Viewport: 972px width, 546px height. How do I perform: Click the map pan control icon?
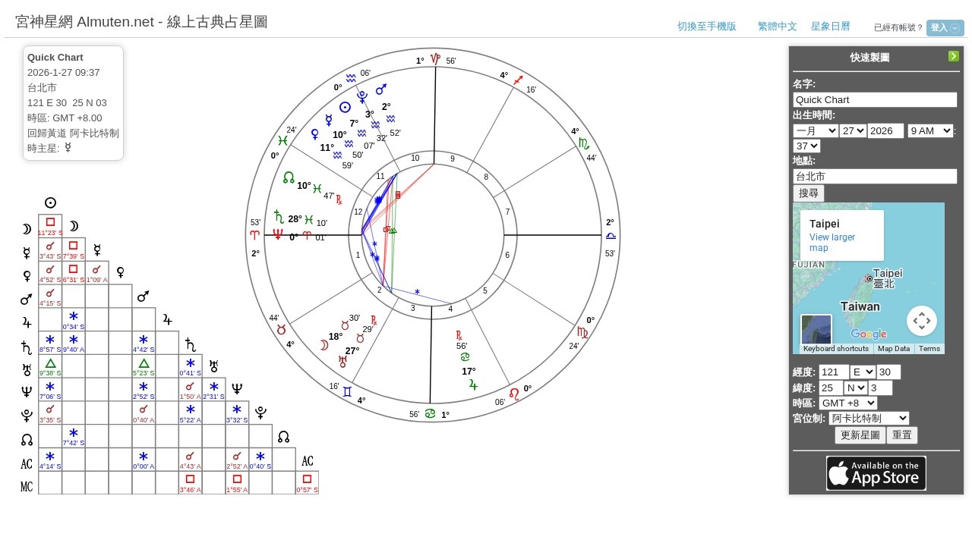tap(922, 321)
